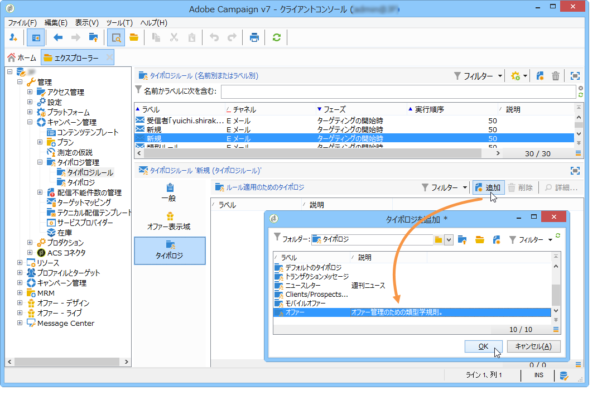607x395 pixels.
Task: Select the タイポロジ section tab
Action: point(170,251)
